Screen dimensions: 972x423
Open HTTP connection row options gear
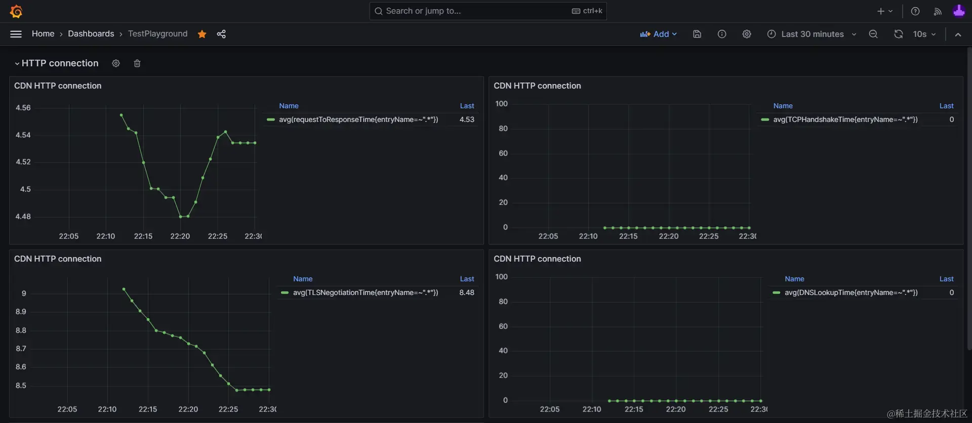click(x=116, y=63)
